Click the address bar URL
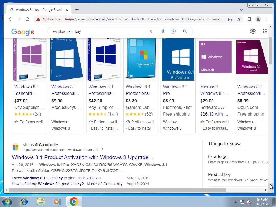Image resolution: width=276 pixels, height=207 pixels. [x=144, y=19]
